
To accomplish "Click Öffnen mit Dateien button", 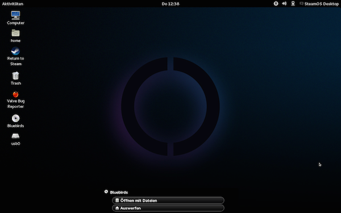I will 168,200.
